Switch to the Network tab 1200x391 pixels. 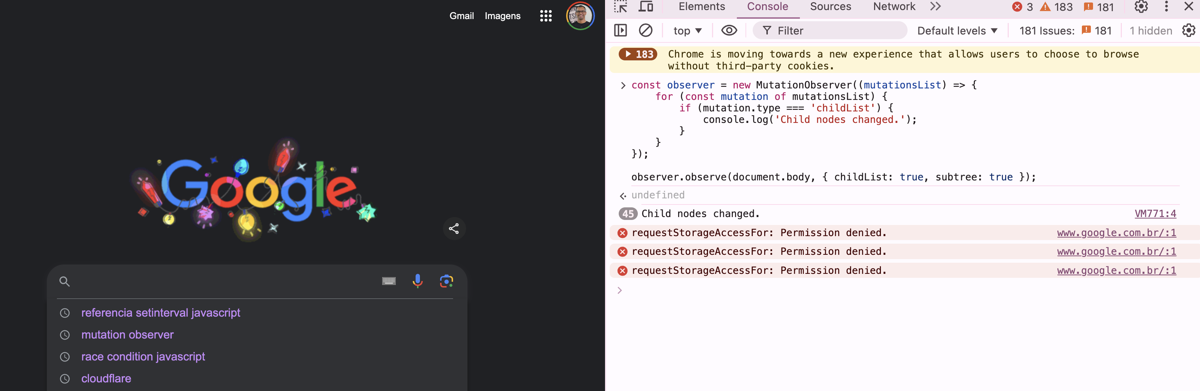click(x=894, y=6)
